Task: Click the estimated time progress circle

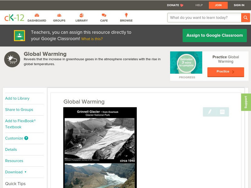Action: click(x=186, y=63)
